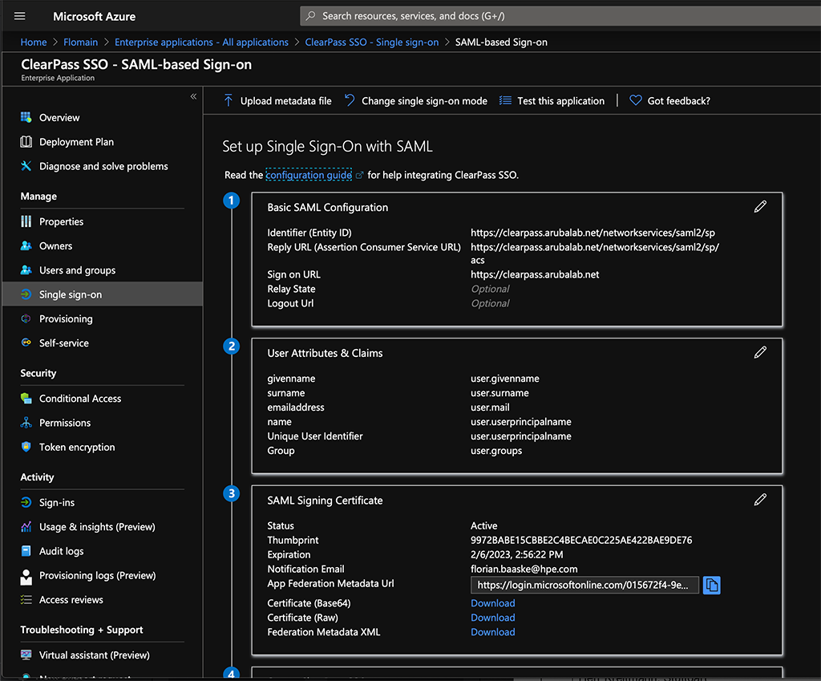Collapse the left navigation pane chevron
821x681 pixels.
pos(193,96)
